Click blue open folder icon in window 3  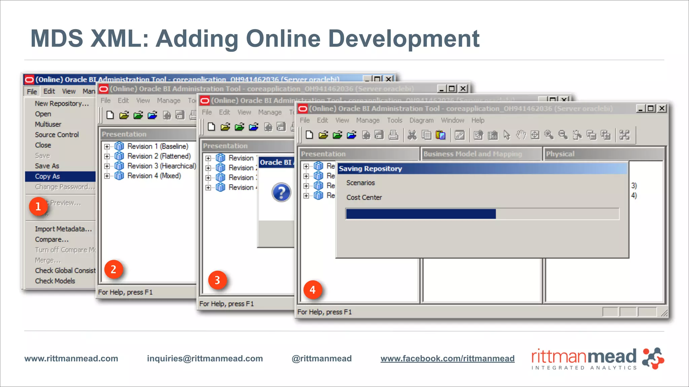pyautogui.click(x=254, y=127)
